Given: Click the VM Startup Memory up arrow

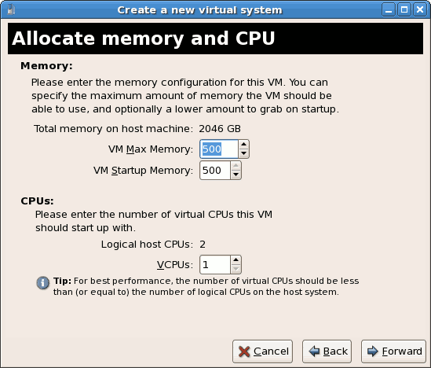Looking at the screenshot, I should tap(236, 166).
